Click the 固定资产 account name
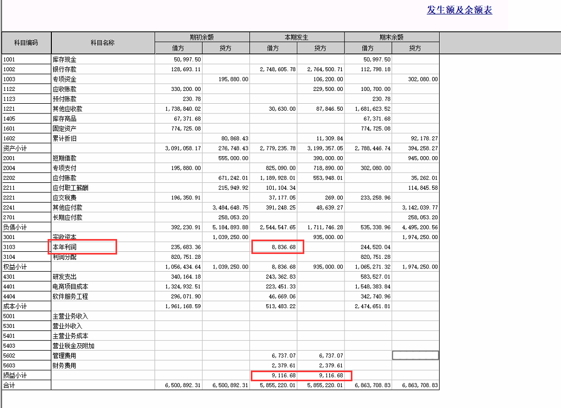This screenshot has height=408, width=561. tap(64, 128)
